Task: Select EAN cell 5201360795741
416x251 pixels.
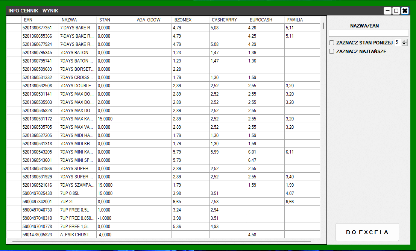Action: point(40,61)
